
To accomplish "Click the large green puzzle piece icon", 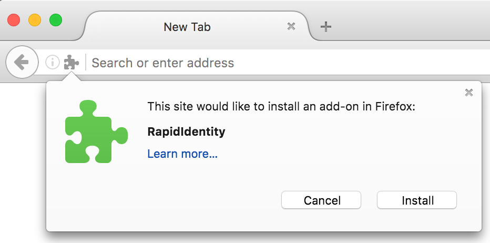I will click(96, 131).
